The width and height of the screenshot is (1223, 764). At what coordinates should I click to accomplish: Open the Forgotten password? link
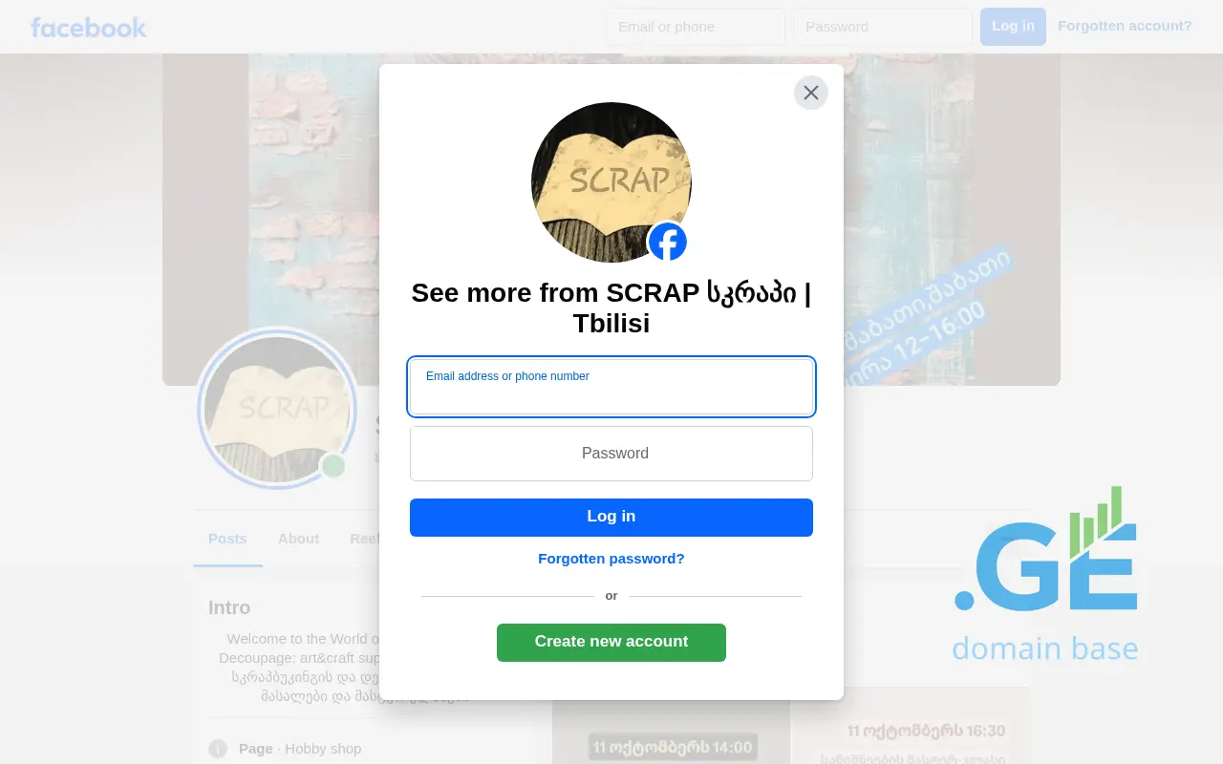(x=611, y=559)
